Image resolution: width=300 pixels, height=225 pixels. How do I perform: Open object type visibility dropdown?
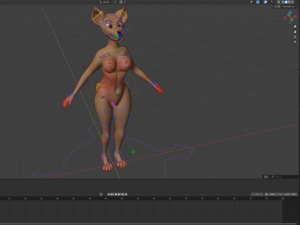252,2
